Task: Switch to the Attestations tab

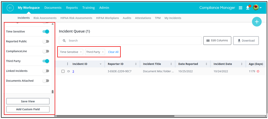Action: point(143,18)
